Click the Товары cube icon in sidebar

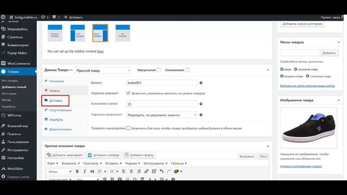click(3, 71)
